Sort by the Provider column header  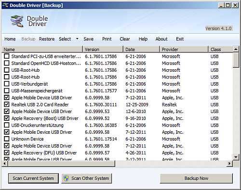pos(184,50)
